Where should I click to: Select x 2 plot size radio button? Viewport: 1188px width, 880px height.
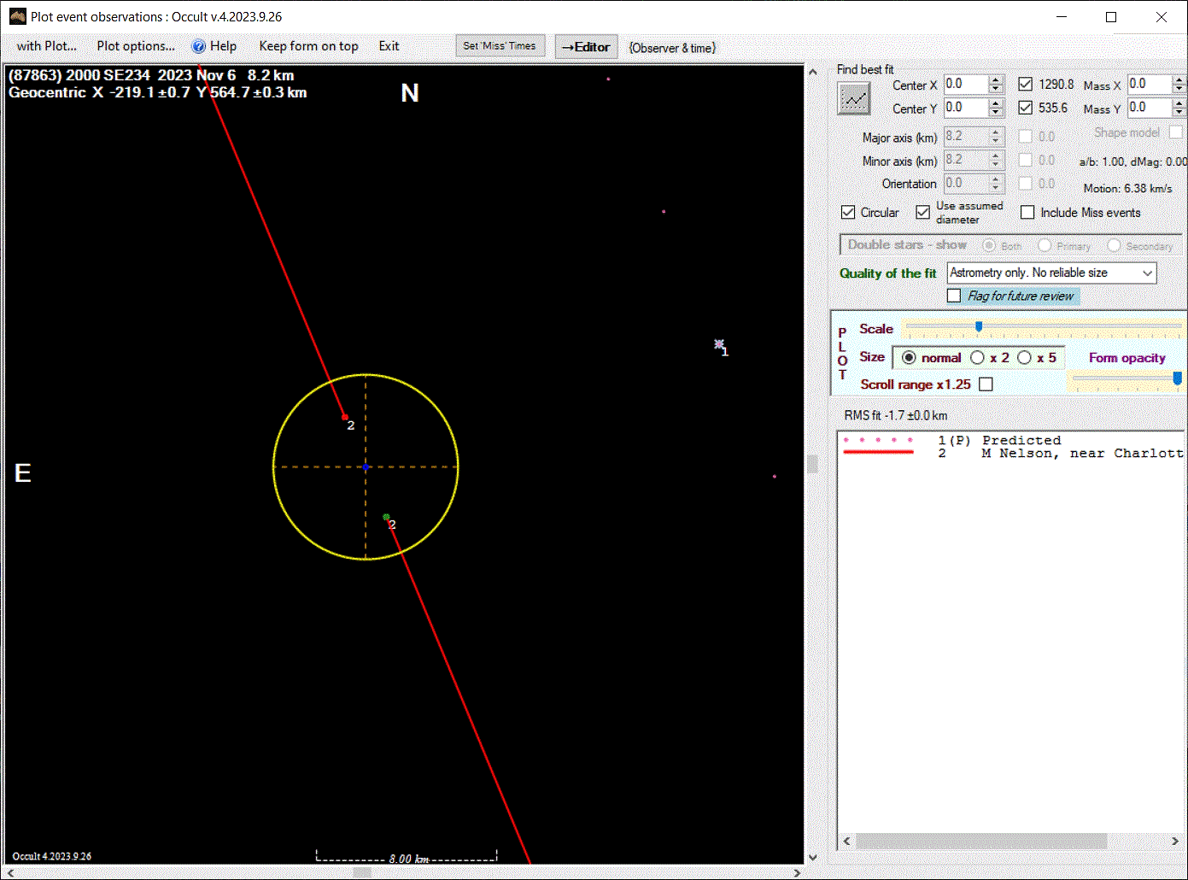pyautogui.click(x=978, y=358)
